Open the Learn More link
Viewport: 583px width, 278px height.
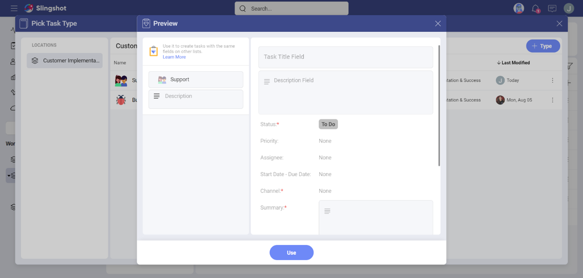coord(174,57)
